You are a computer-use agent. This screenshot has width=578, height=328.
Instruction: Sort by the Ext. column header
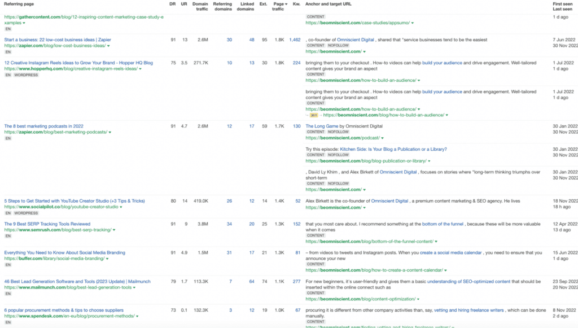(263, 4)
